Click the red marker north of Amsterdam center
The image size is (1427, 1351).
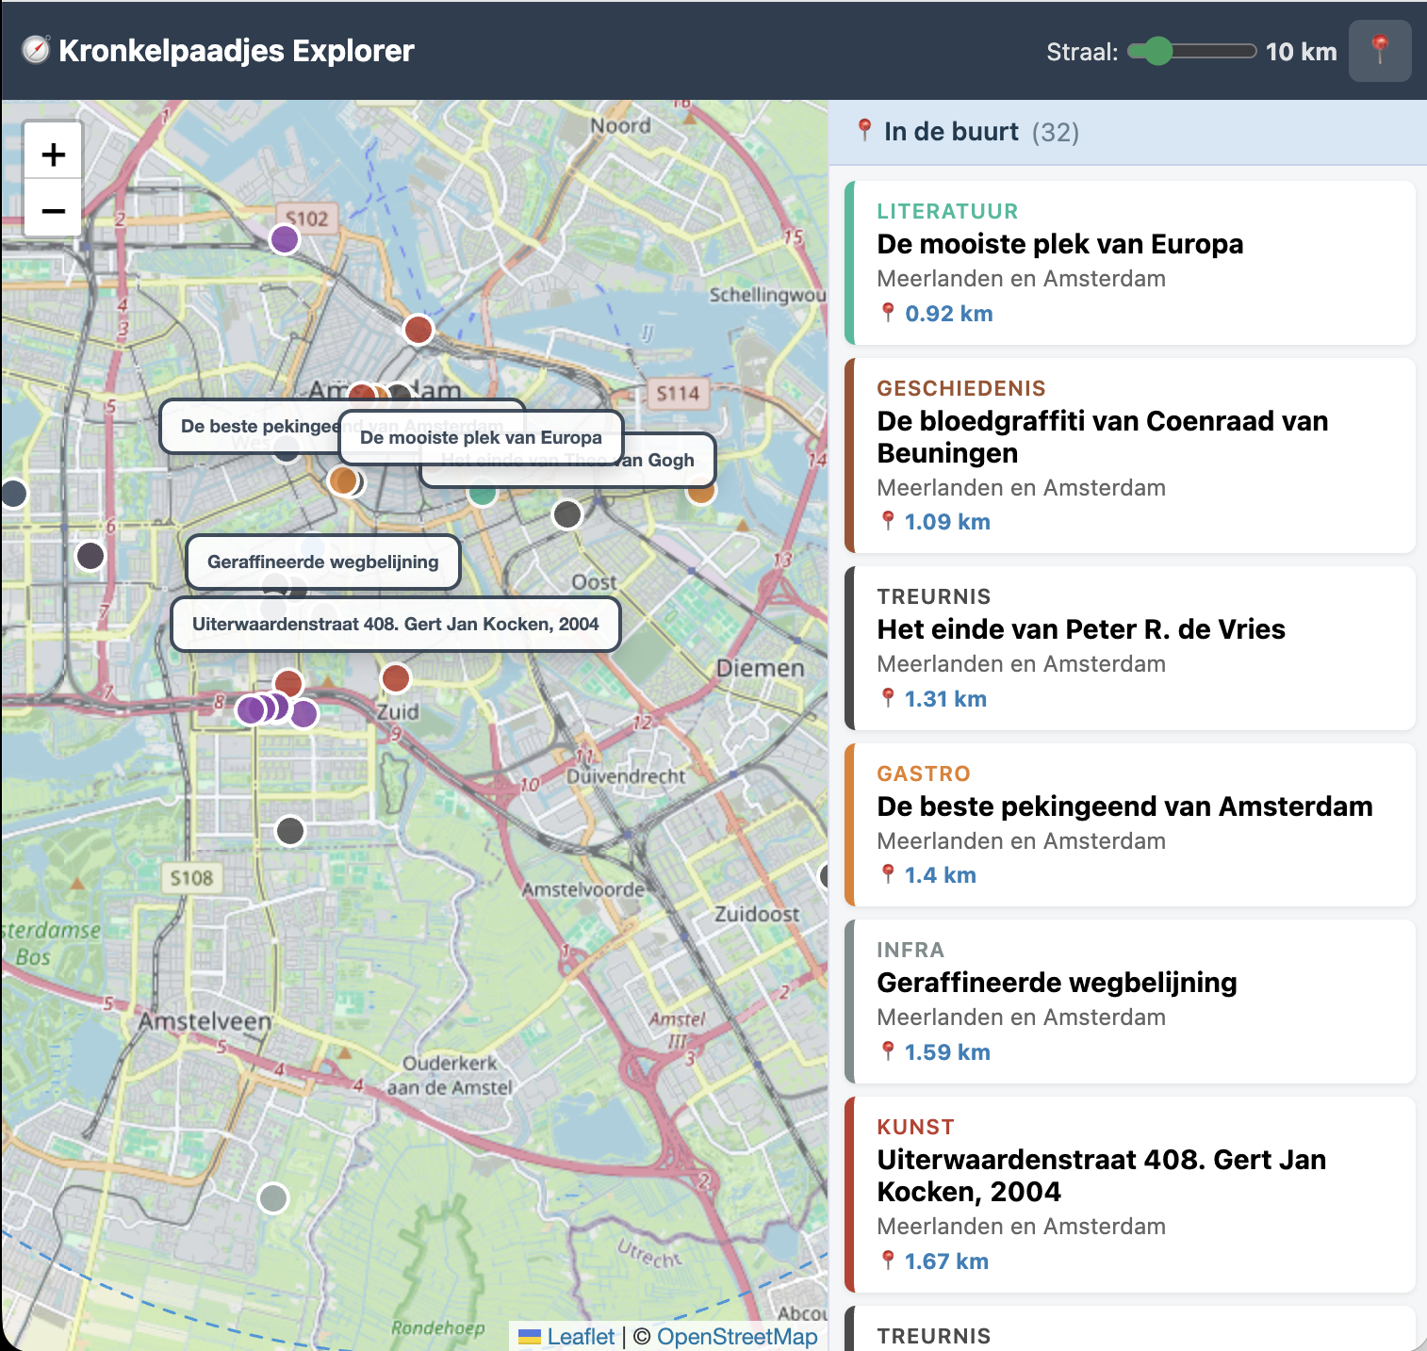pos(418,330)
